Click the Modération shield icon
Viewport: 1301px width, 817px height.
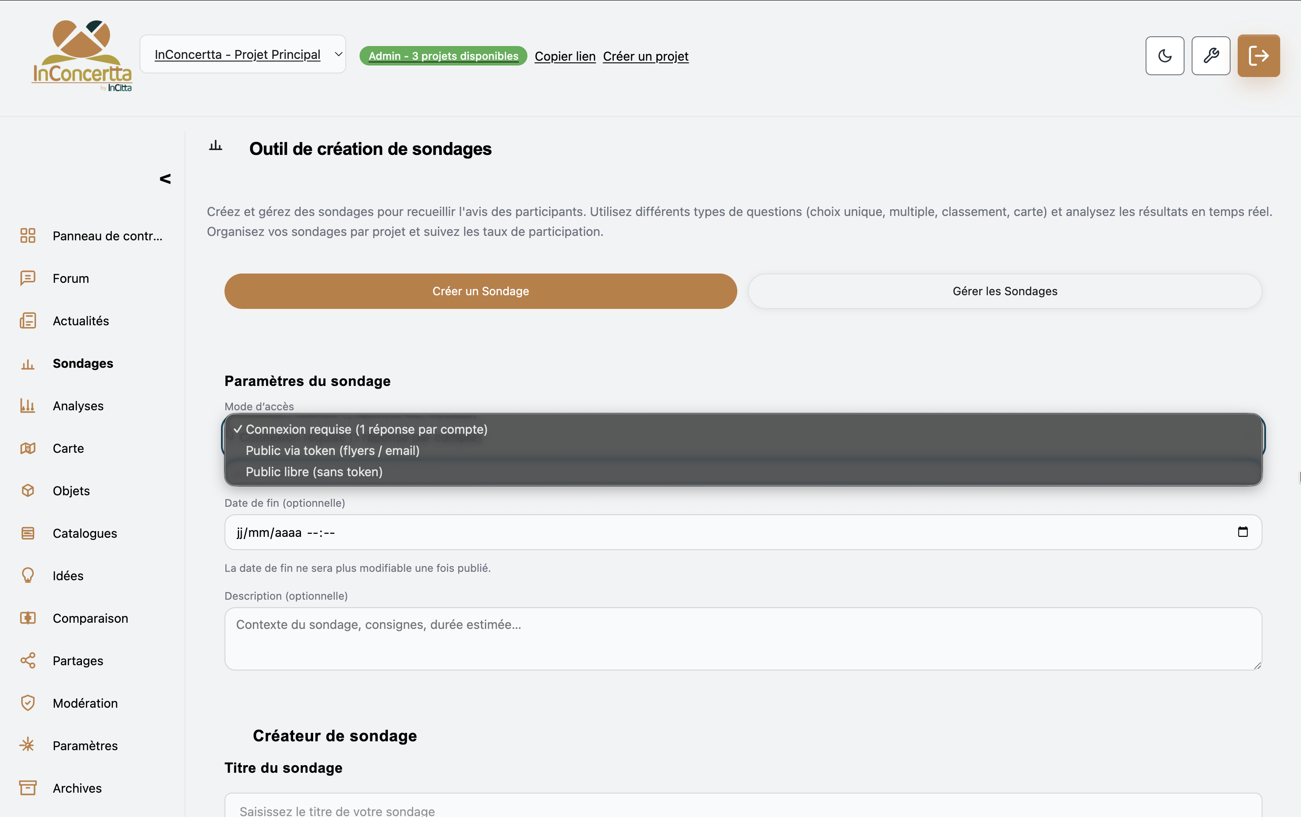click(x=28, y=702)
